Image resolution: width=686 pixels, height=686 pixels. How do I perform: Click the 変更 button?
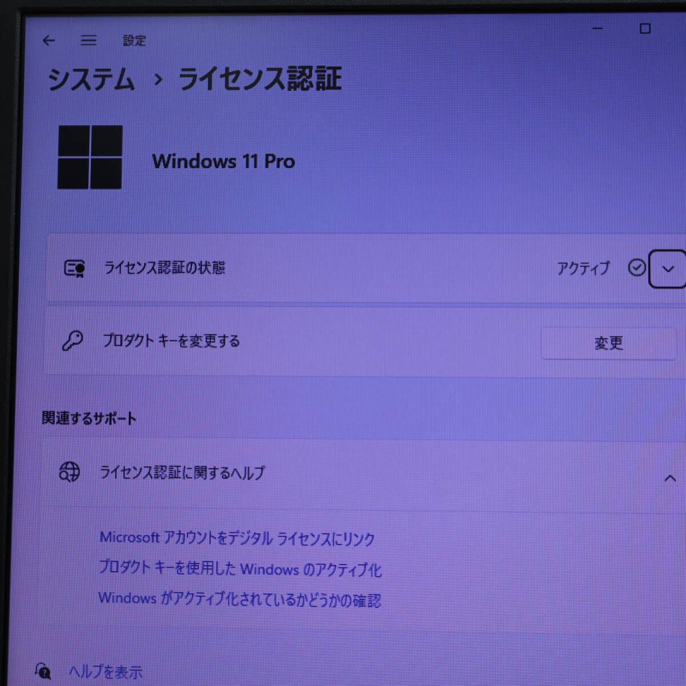[x=608, y=343]
